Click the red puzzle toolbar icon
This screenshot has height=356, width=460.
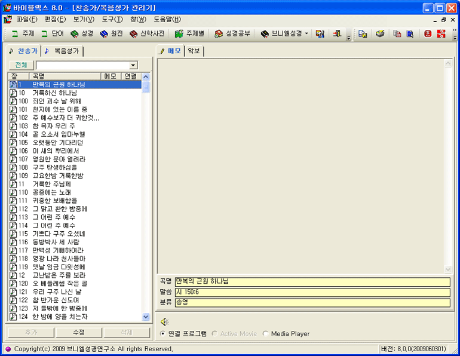click(441, 33)
